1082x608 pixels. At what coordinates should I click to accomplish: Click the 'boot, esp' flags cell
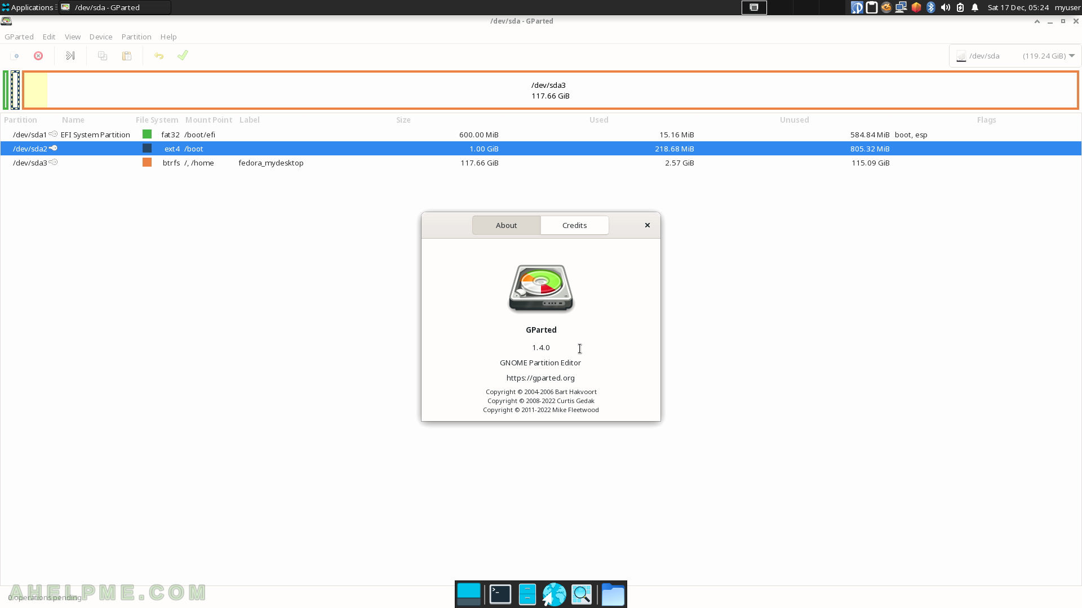911,135
